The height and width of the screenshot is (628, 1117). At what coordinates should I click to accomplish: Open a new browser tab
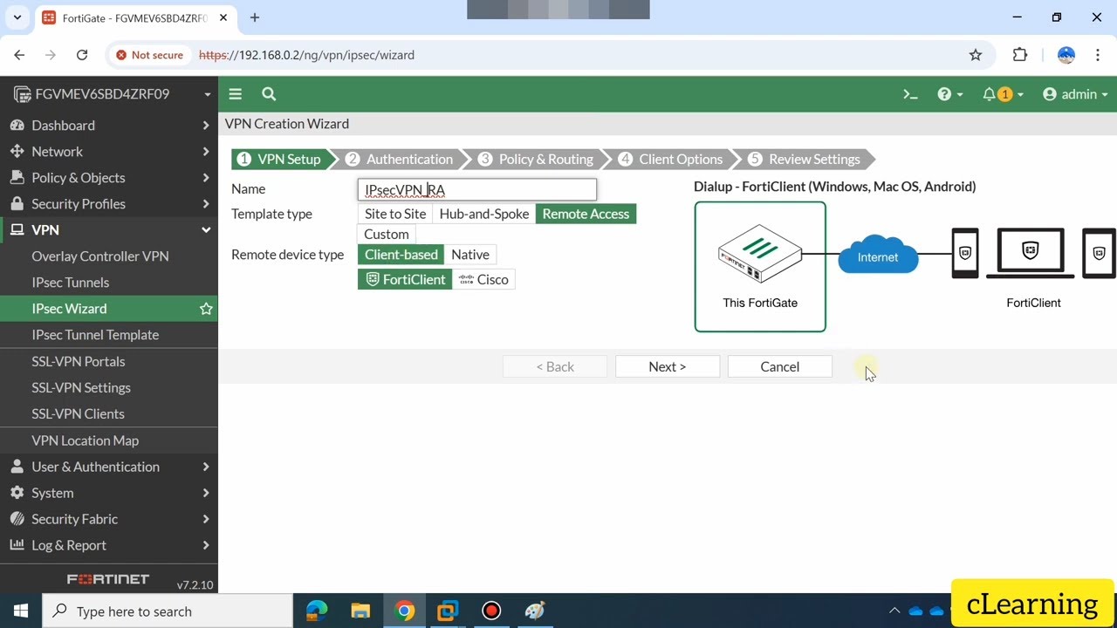coord(255,17)
